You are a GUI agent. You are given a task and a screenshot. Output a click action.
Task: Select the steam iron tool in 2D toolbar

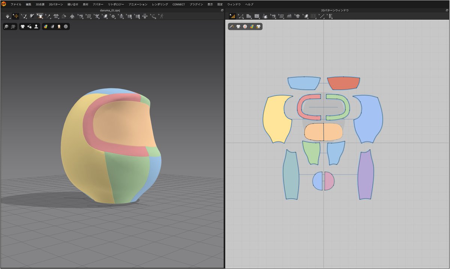tap(289, 16)
